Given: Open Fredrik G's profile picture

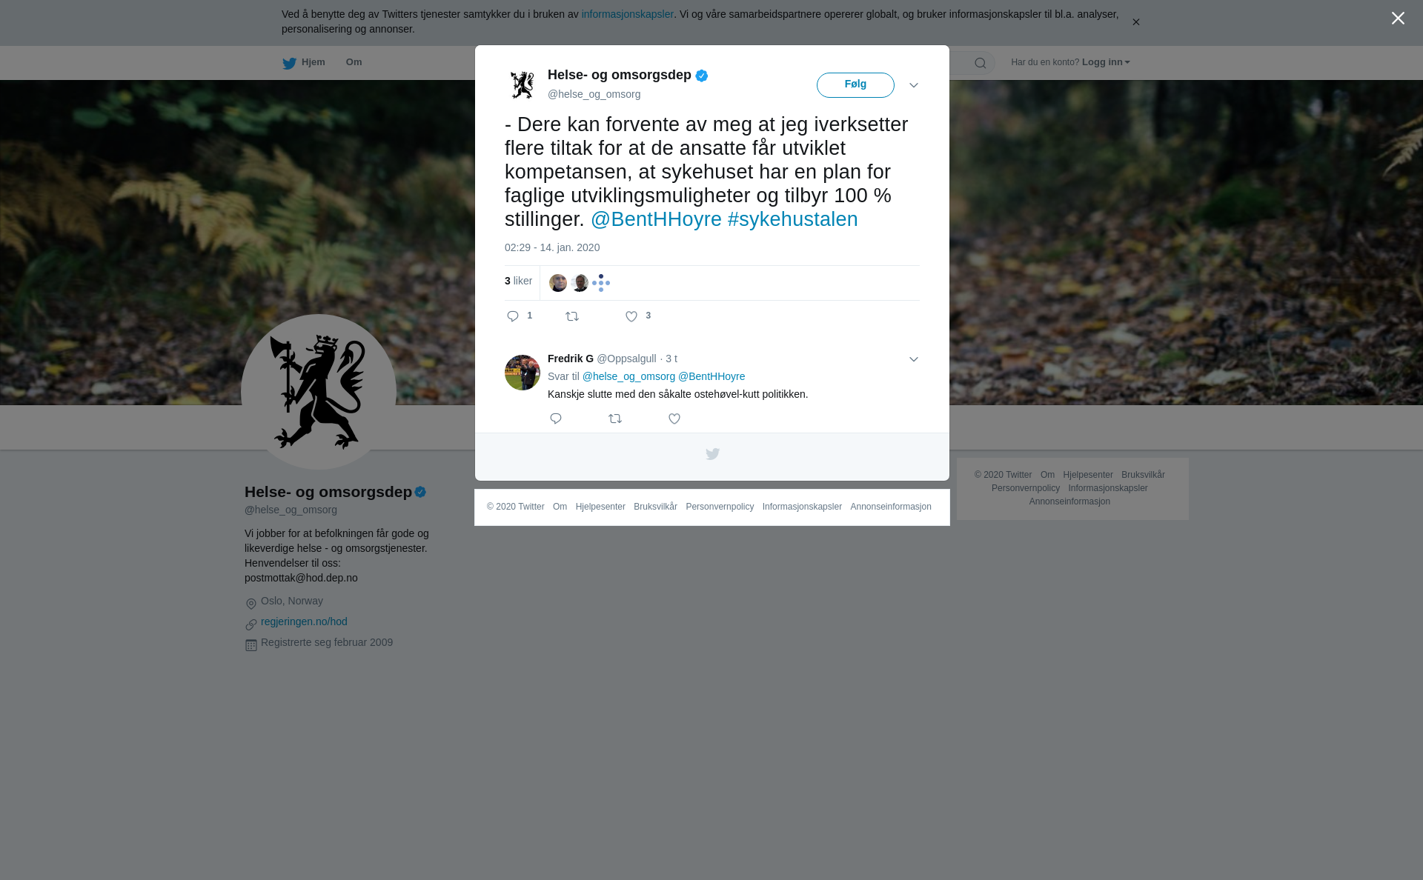Looking at the screenshot, I should tap(523, 373).
